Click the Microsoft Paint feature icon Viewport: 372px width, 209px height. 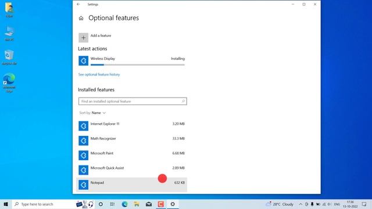click(x=83, y=155)
